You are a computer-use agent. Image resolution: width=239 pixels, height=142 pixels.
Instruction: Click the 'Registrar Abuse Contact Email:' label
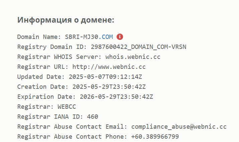(x=73, y=127)
